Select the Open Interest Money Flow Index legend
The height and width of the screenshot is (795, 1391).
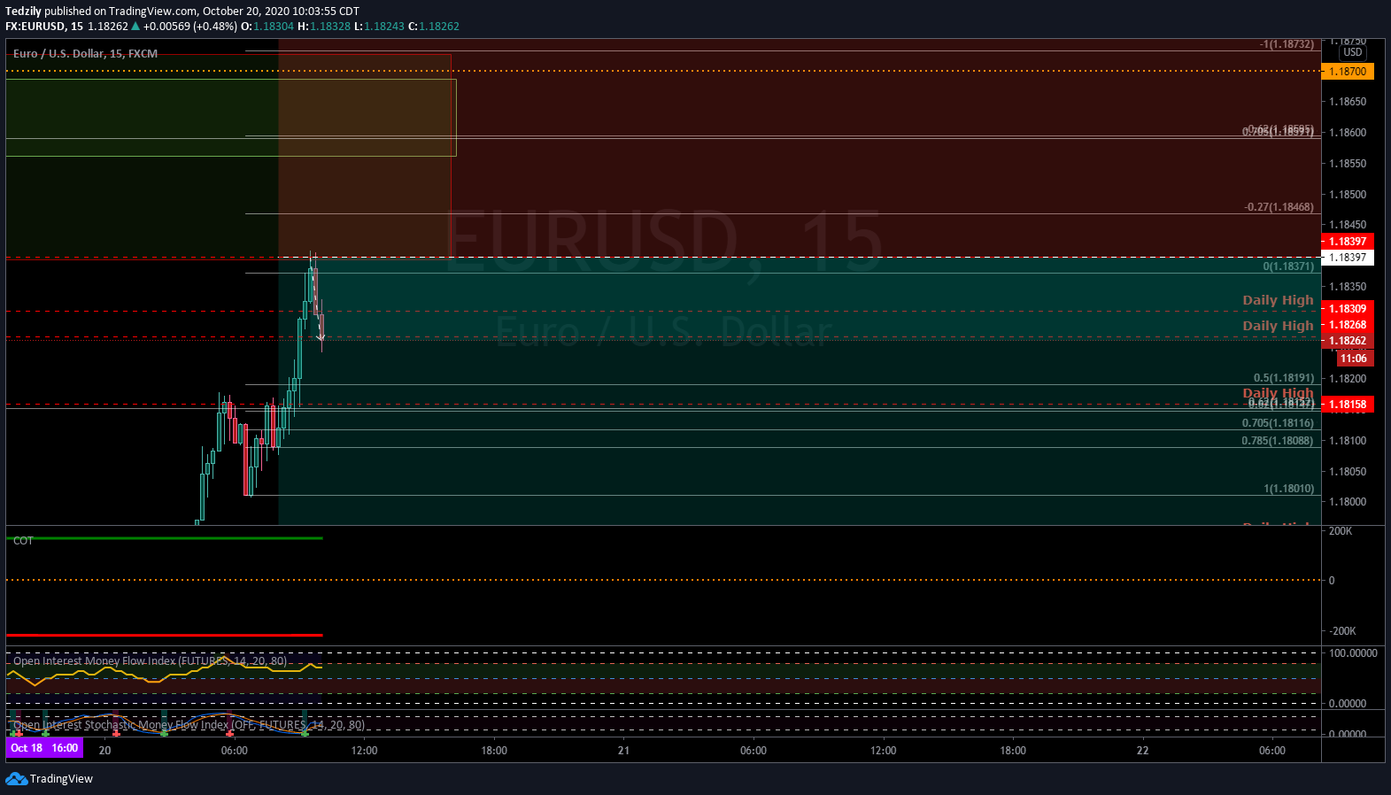point(150,661)
